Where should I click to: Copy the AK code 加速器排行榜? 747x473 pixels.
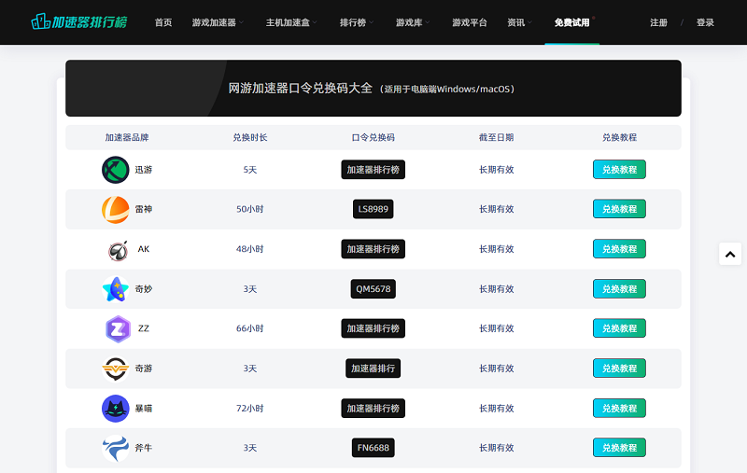coord(373,249)
